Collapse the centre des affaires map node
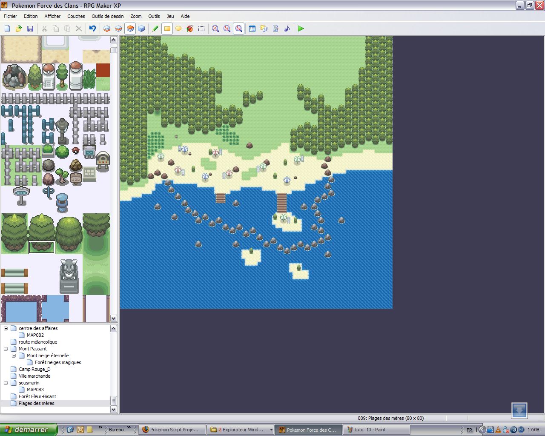 point(6,328)
